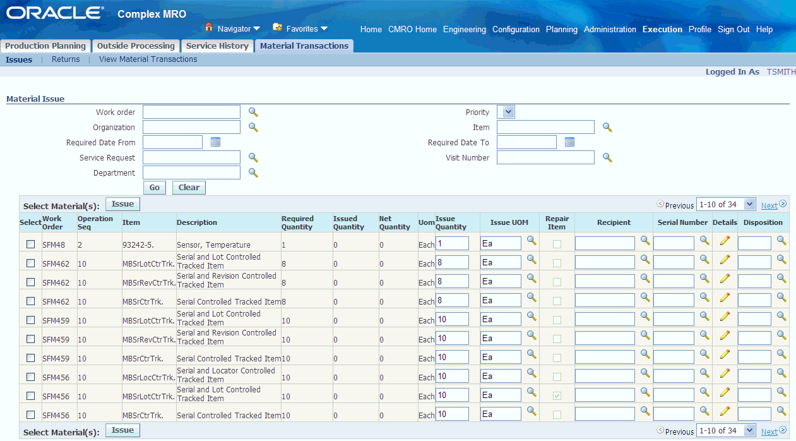
Task: Click the Visit Number search magnifier icon
Action: 607,158
